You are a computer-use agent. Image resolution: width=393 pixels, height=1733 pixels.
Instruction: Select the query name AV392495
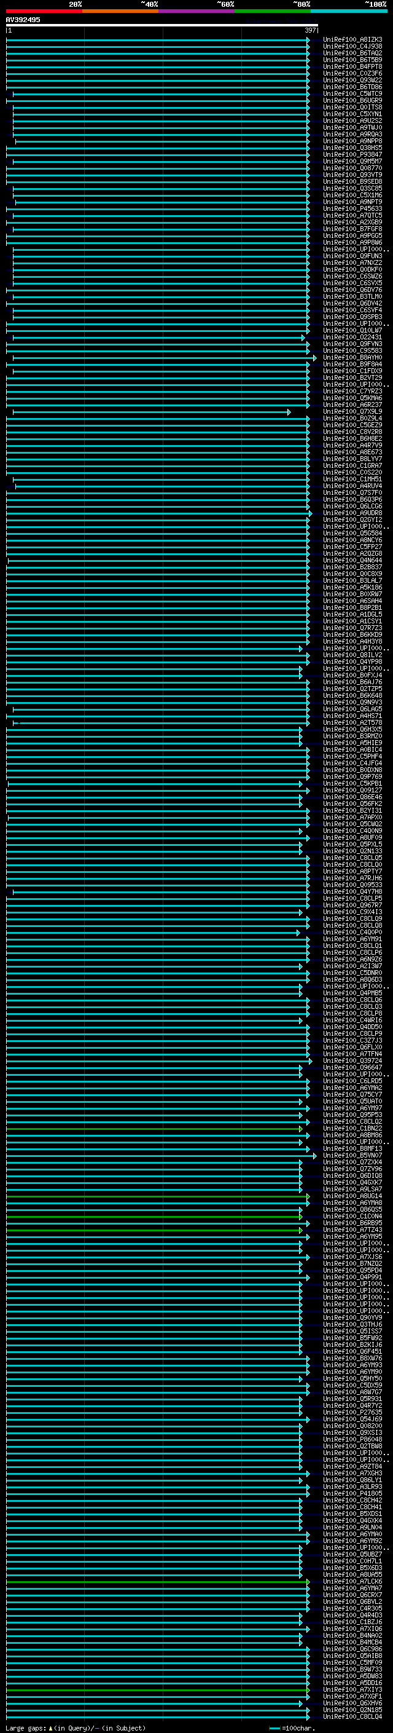[23, 20]
